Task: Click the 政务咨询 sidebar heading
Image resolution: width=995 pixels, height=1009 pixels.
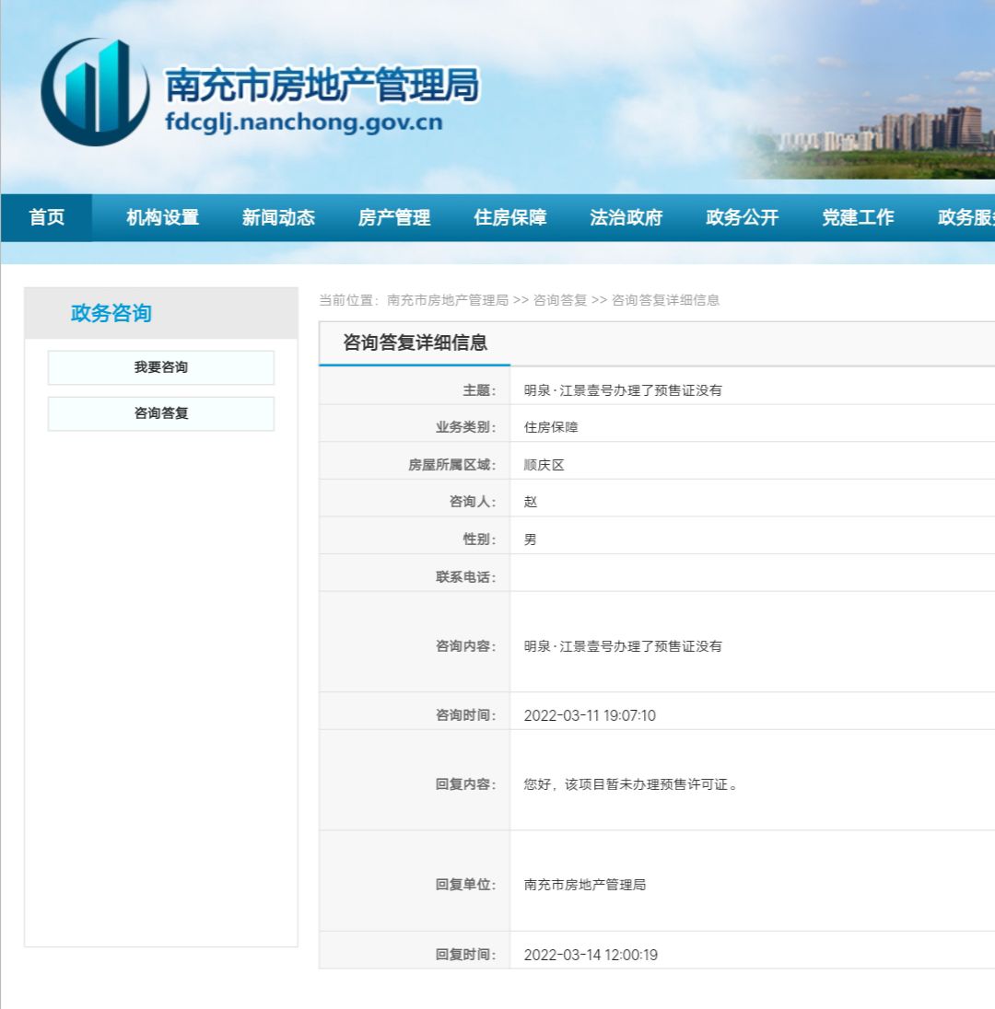Action: [111, 313]
